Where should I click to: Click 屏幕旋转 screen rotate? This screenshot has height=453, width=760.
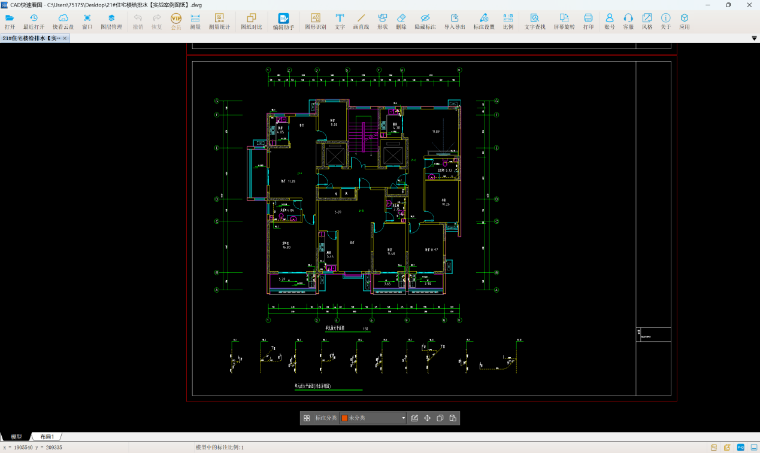pyautogui.click(x=564, y=22)
